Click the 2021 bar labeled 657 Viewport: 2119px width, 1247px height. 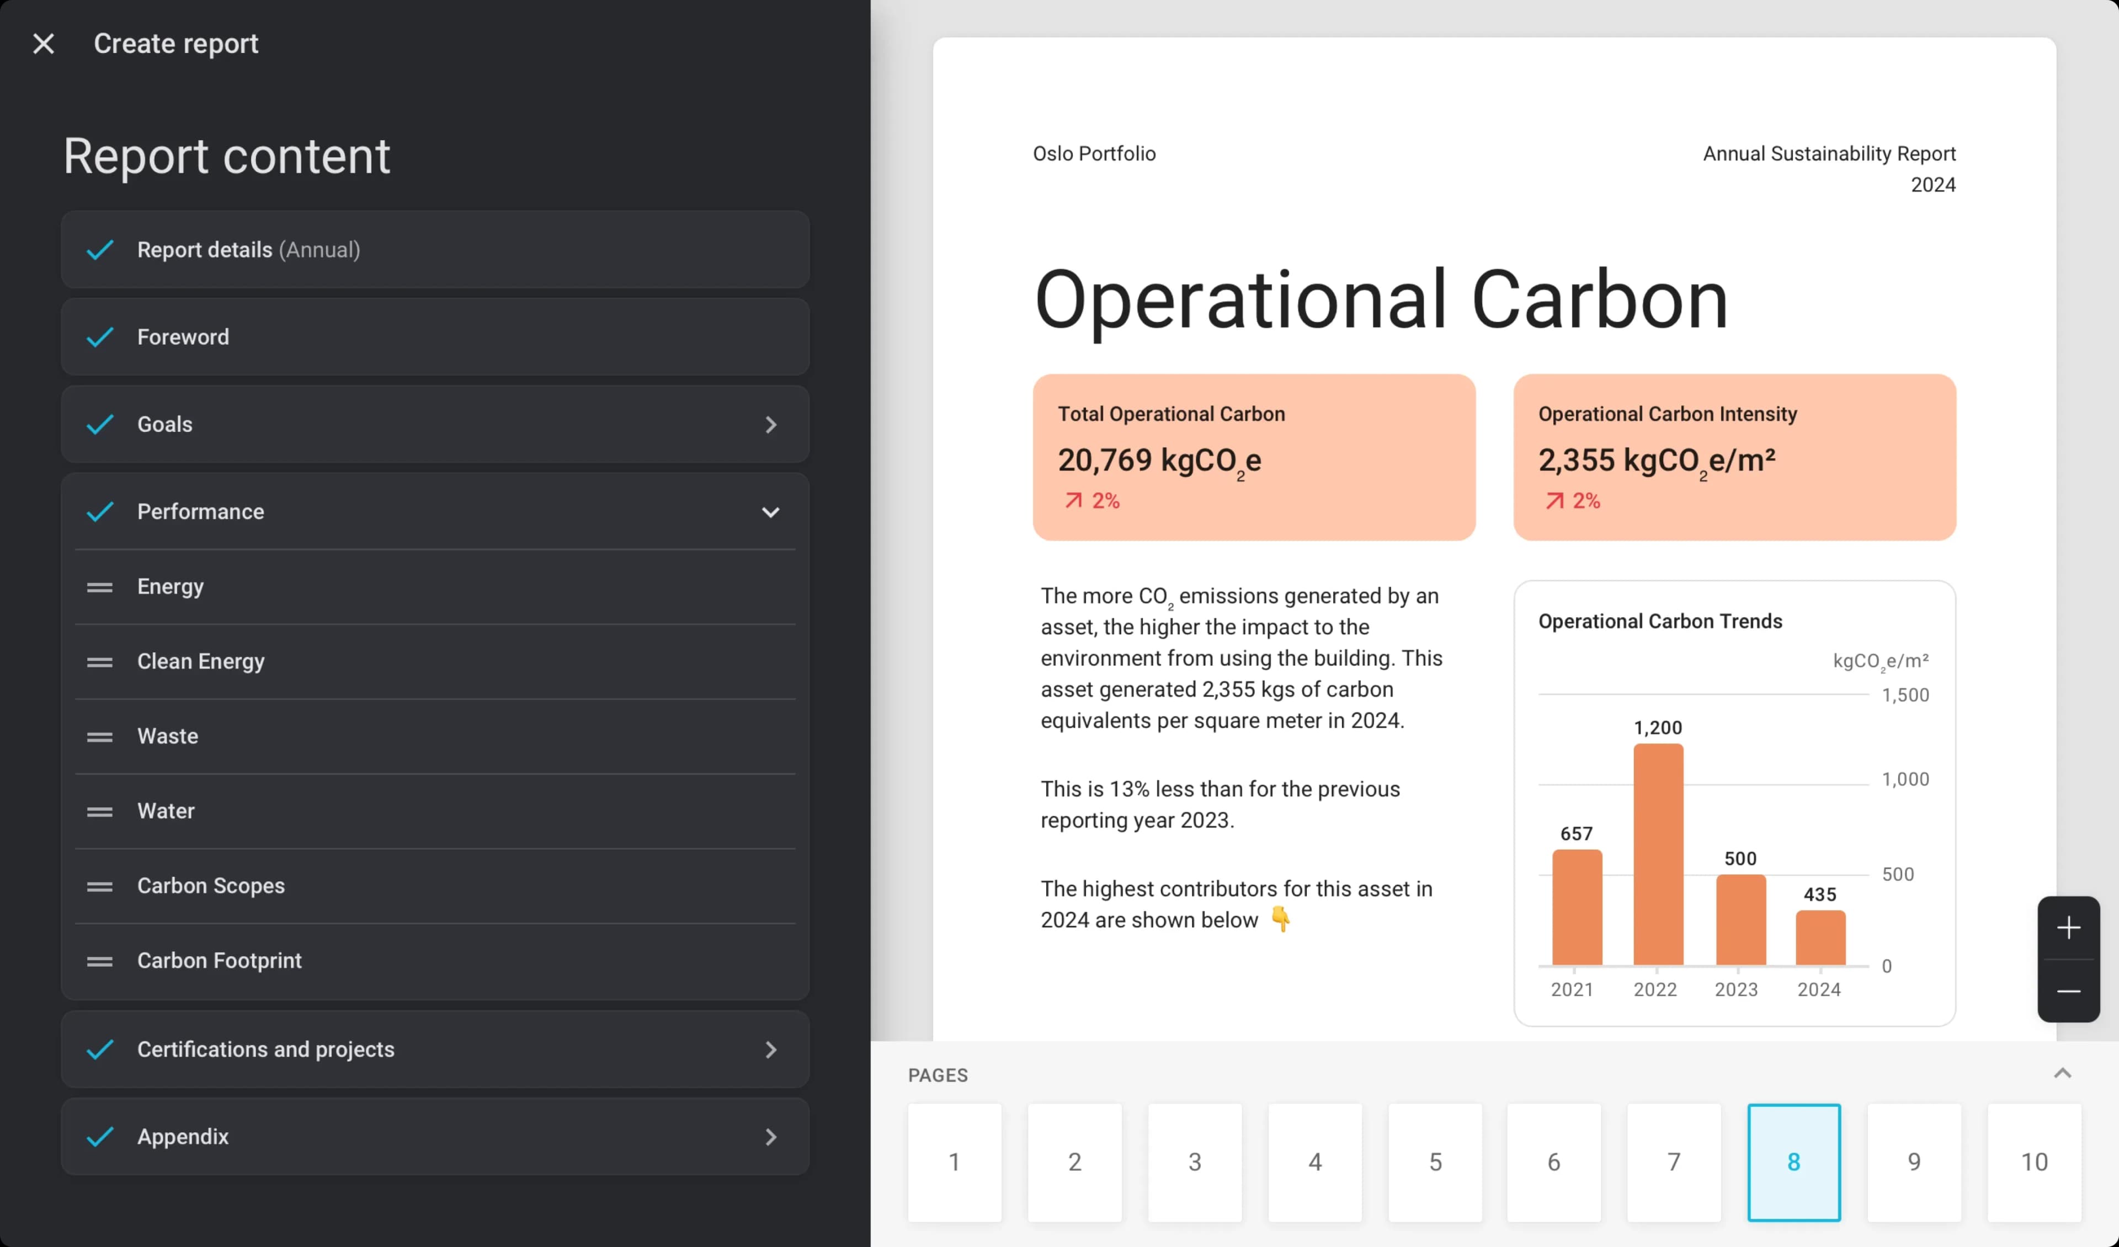pyautogui.click(x=1578, y=908)
